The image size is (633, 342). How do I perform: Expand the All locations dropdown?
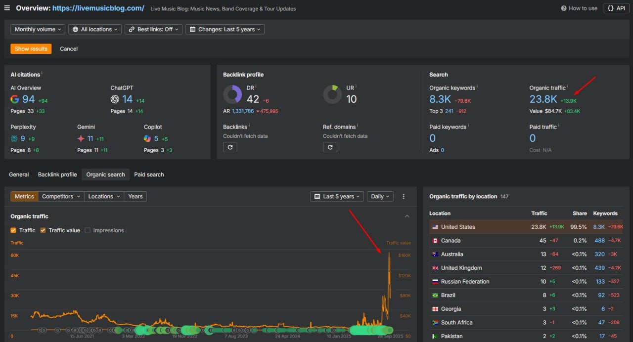95,29
